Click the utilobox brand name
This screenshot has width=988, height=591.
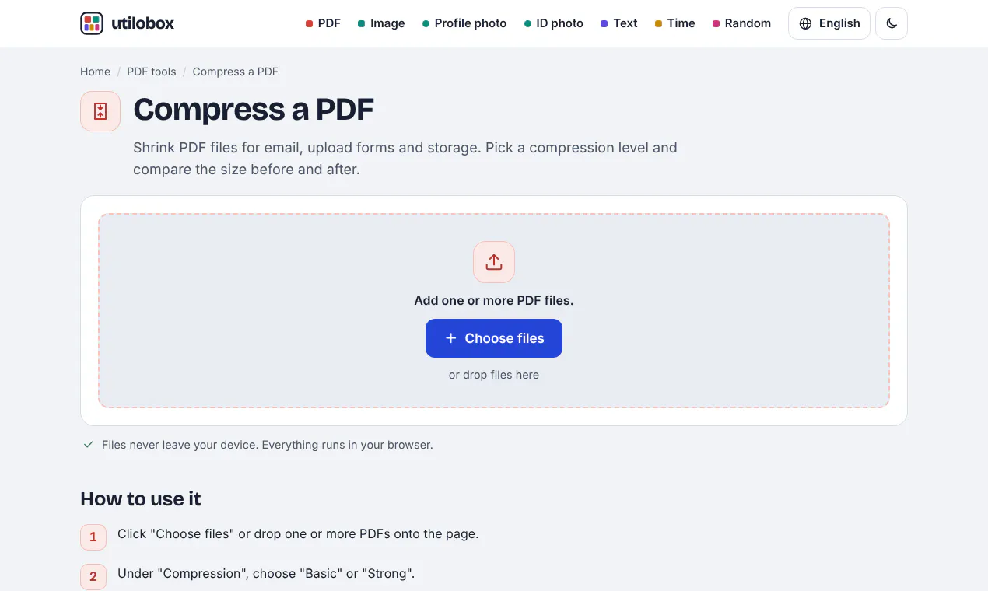(142, 23)
